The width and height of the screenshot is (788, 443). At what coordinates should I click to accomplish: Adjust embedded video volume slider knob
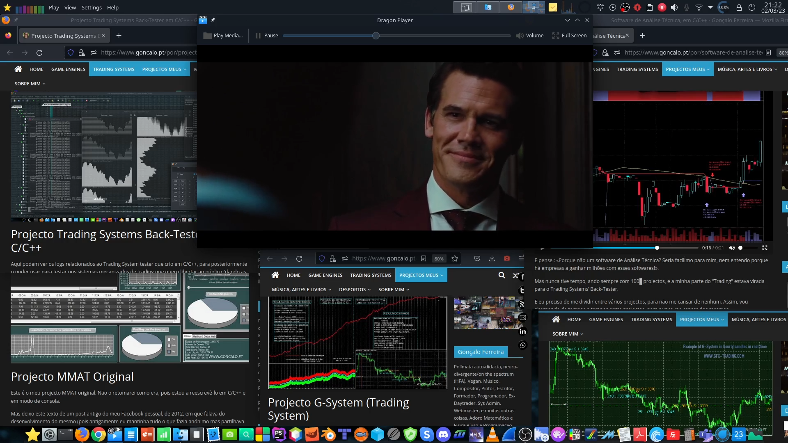pos(740,248)
